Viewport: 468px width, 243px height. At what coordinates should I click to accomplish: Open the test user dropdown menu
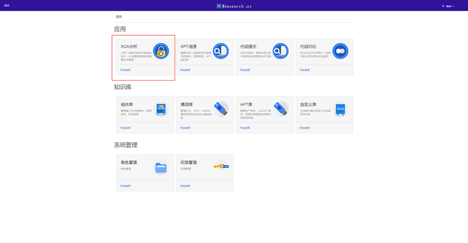point(448,6)
